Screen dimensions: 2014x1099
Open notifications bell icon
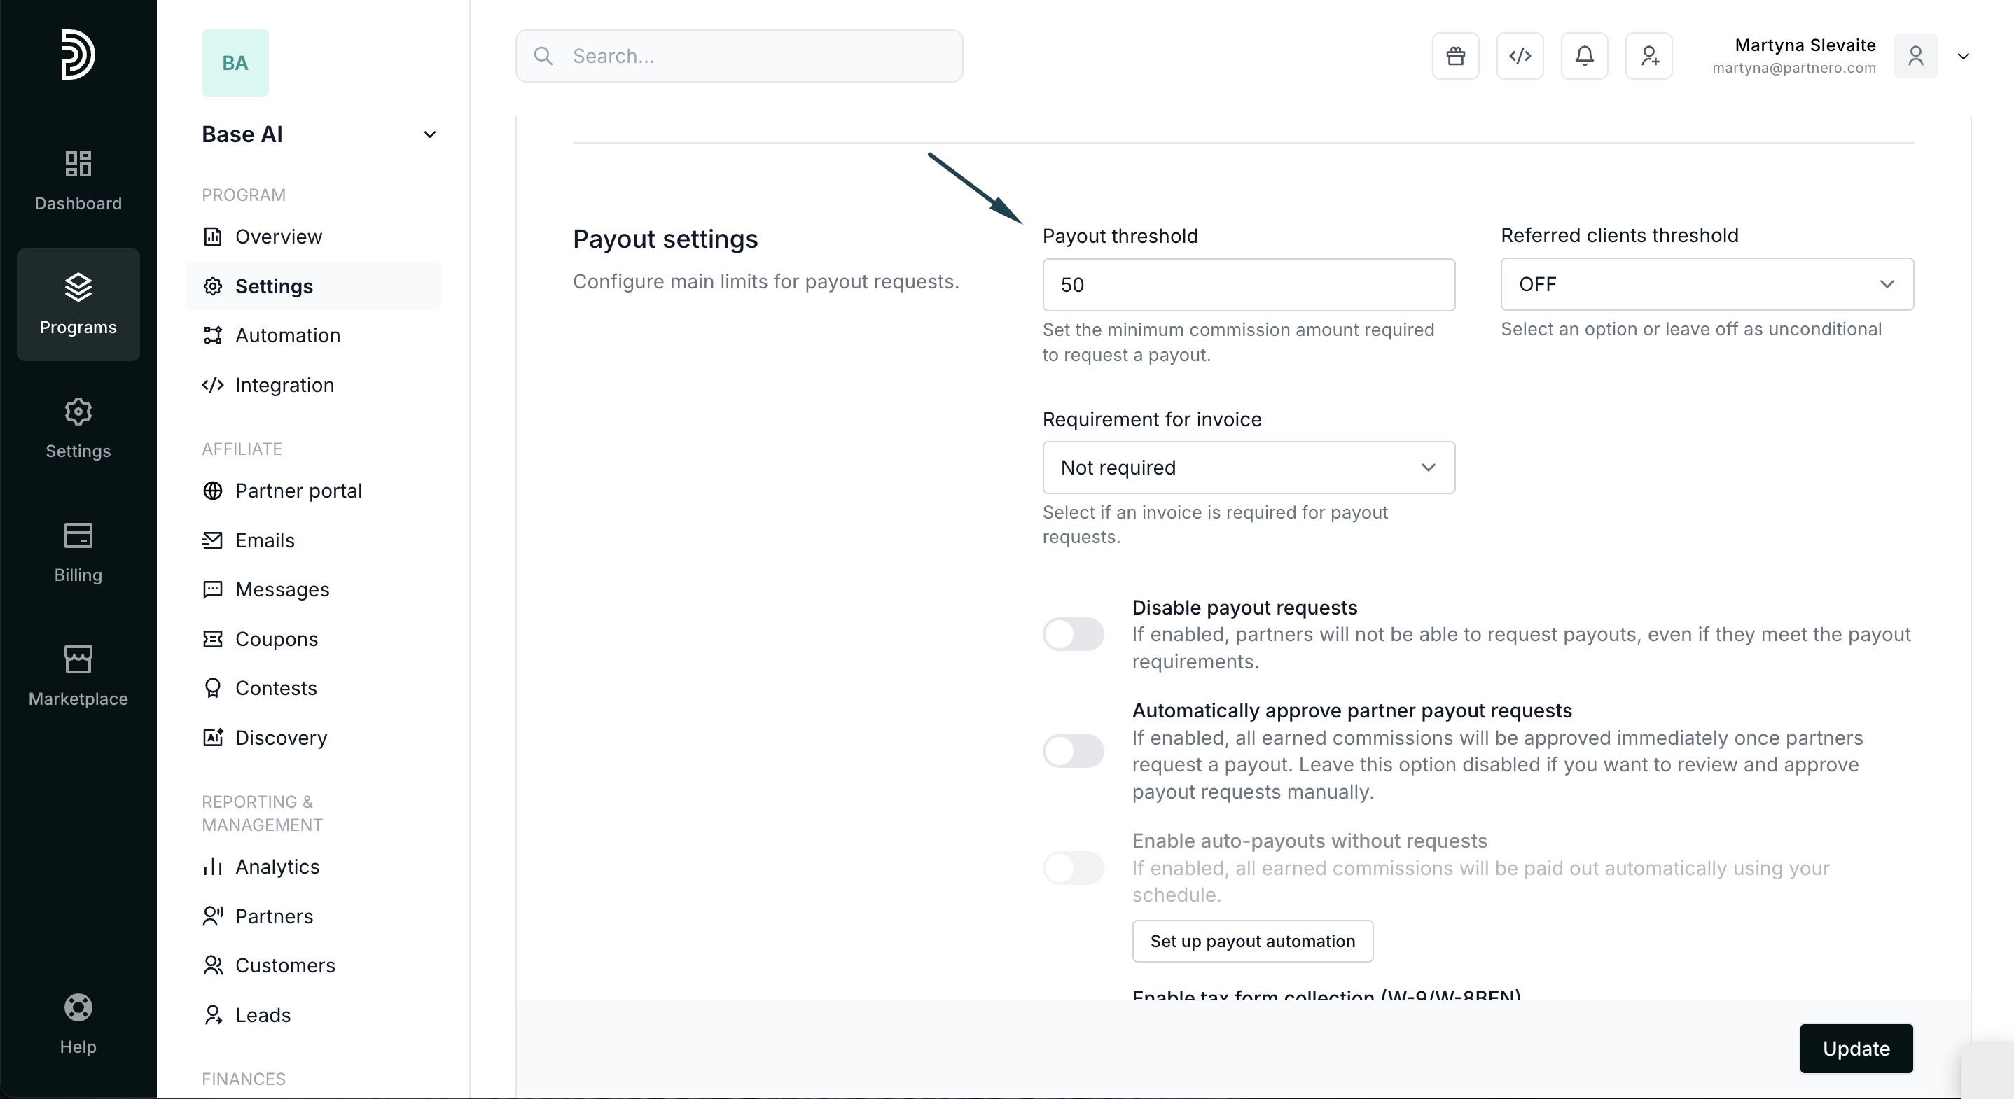pyautogui.click(x=1584, y=56)
